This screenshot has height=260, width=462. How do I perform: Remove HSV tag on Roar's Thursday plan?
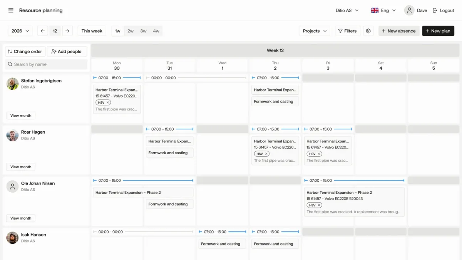coord(266,154)
